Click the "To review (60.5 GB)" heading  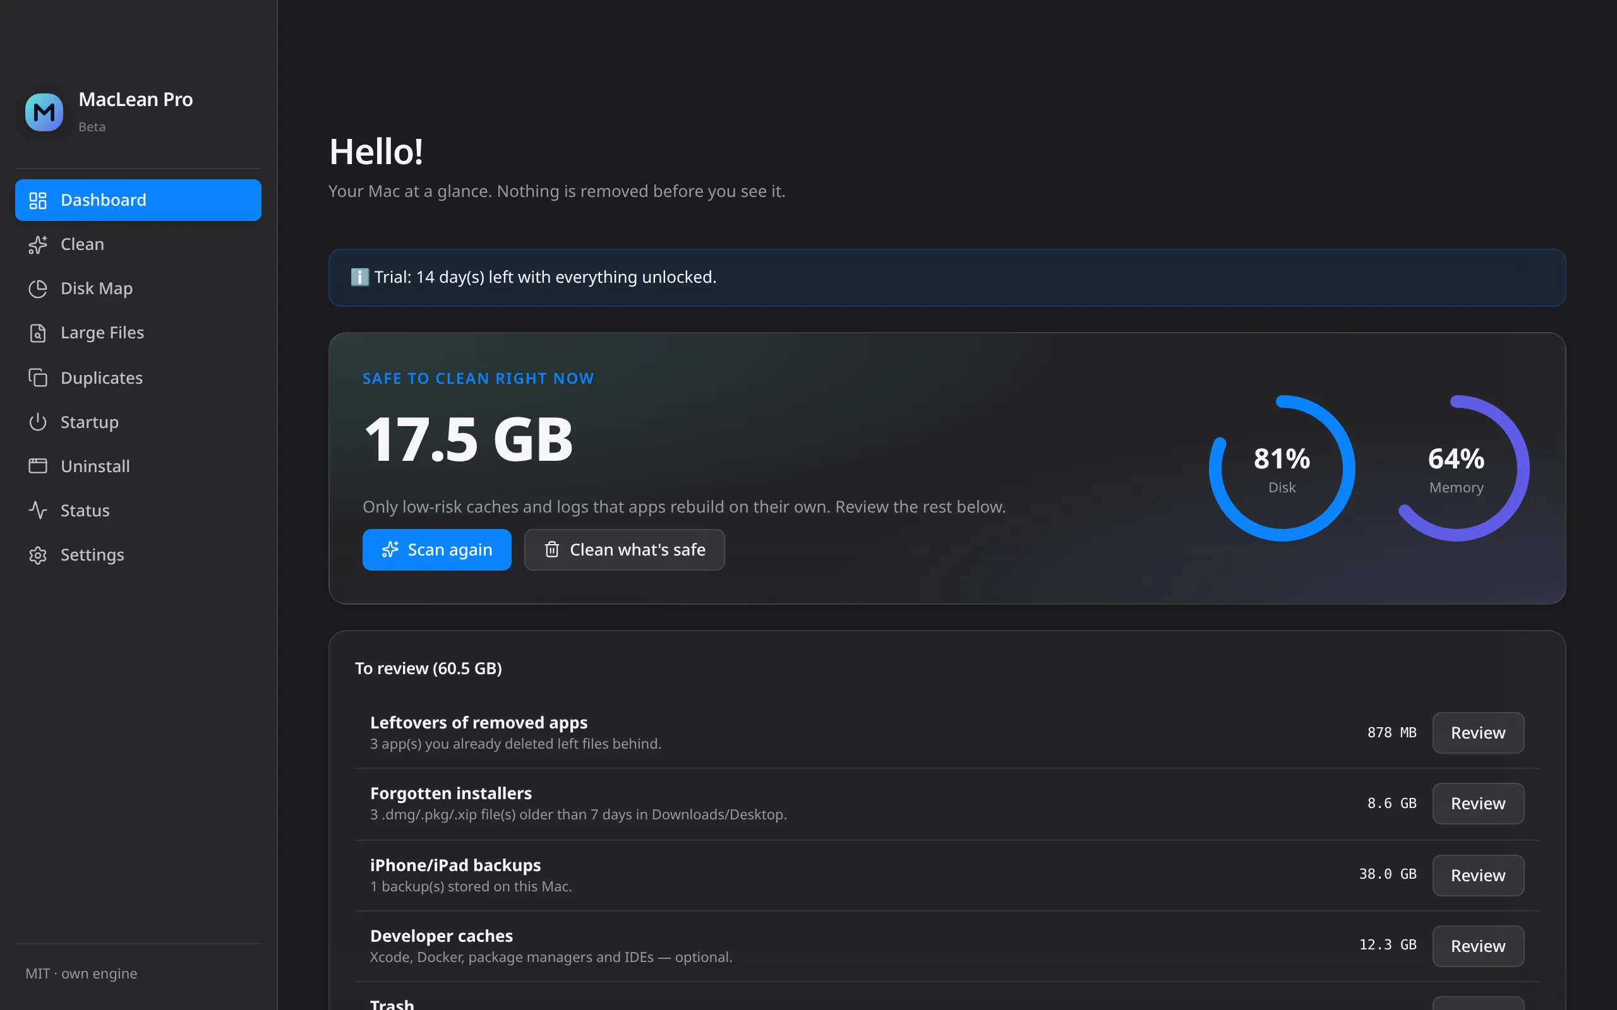(428, 668)
